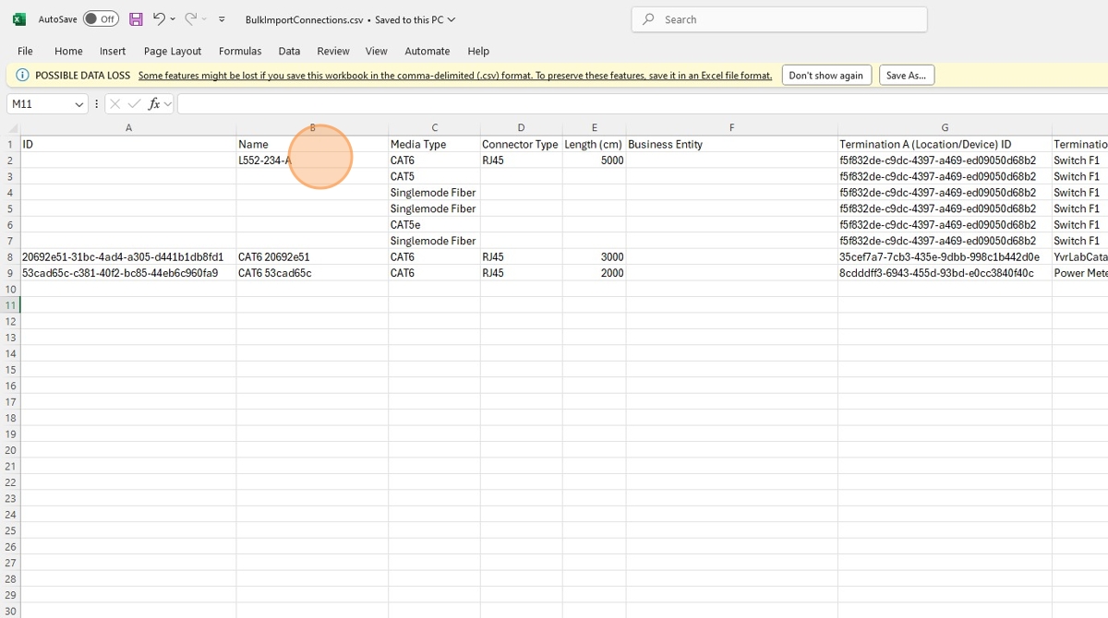Switch to the View tab
Image resolution: width=1108 pixels, height=618 pixels.
pos(376,52)
